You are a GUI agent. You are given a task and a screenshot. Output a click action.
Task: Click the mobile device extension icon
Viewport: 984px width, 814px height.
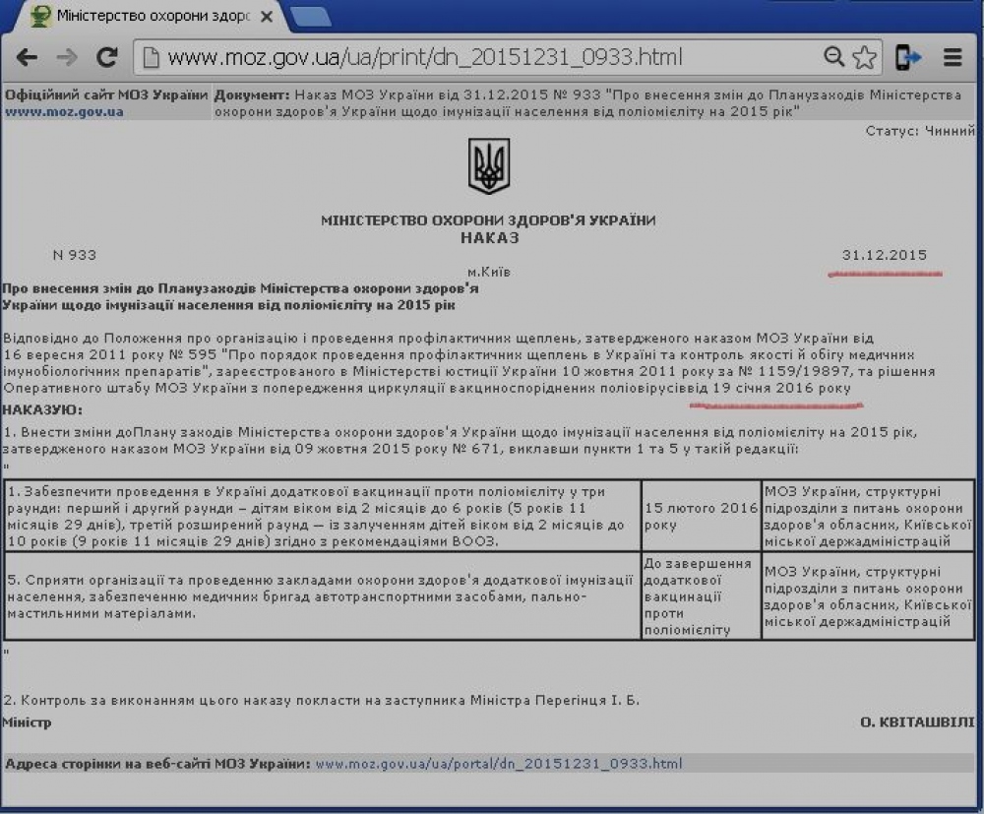906,57
